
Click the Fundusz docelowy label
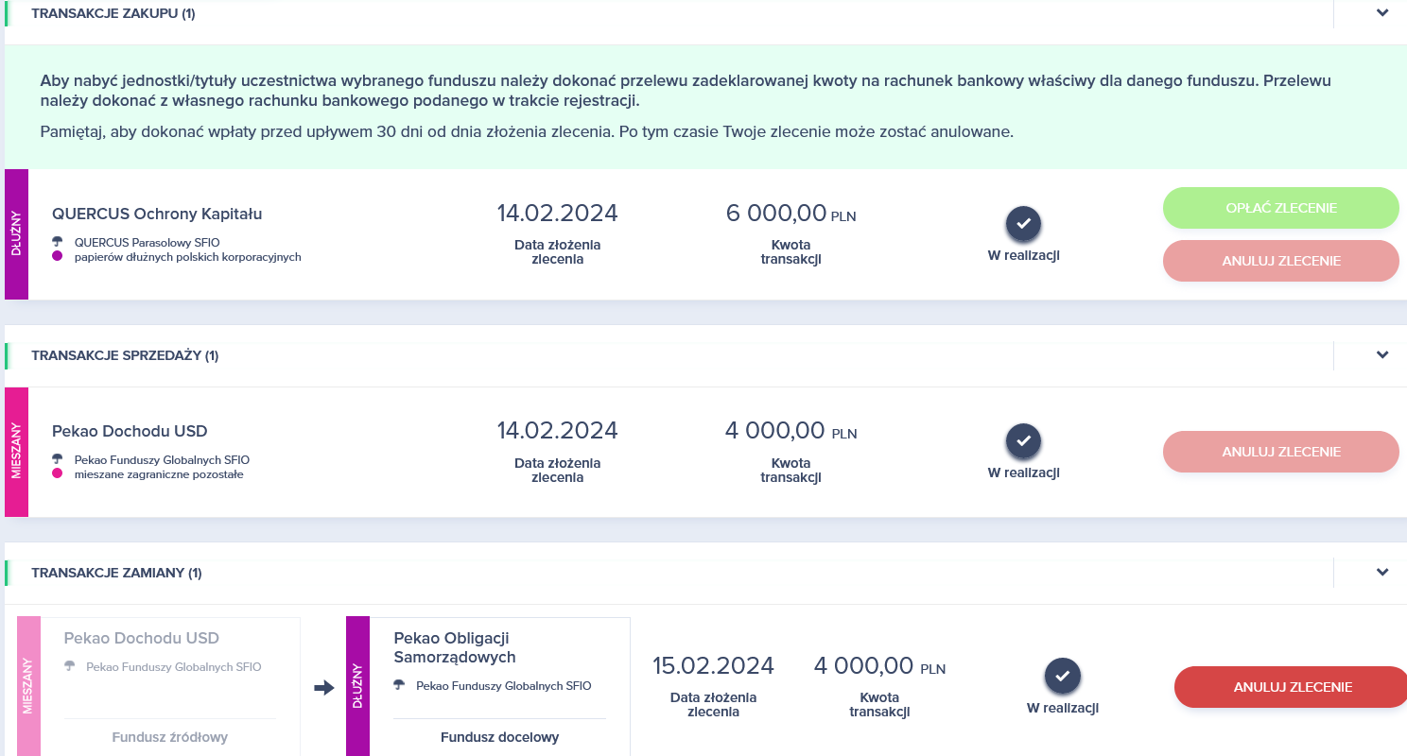click(x=499, y=737)
